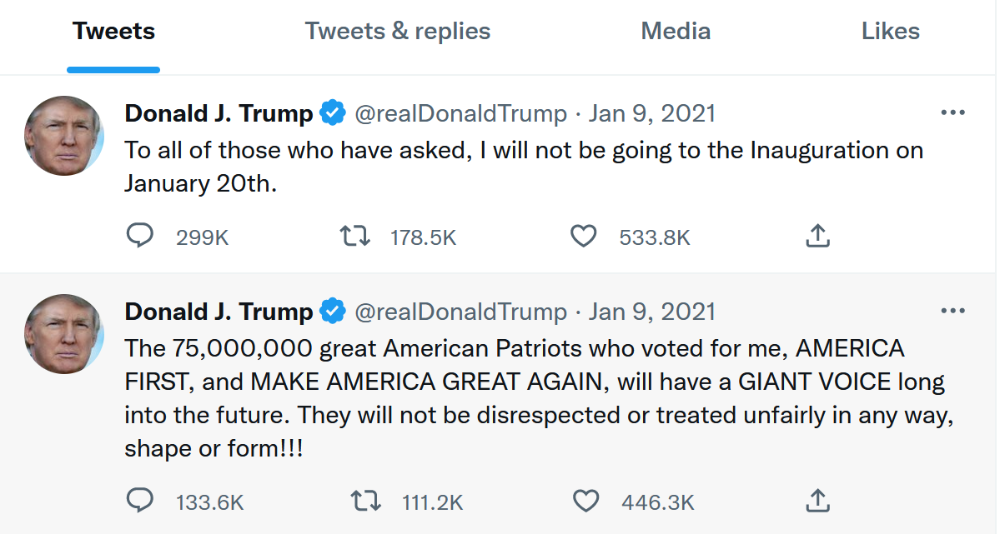
Task: Click the @realDonaldTrump handle on second tweet
Action: (460, 312)
